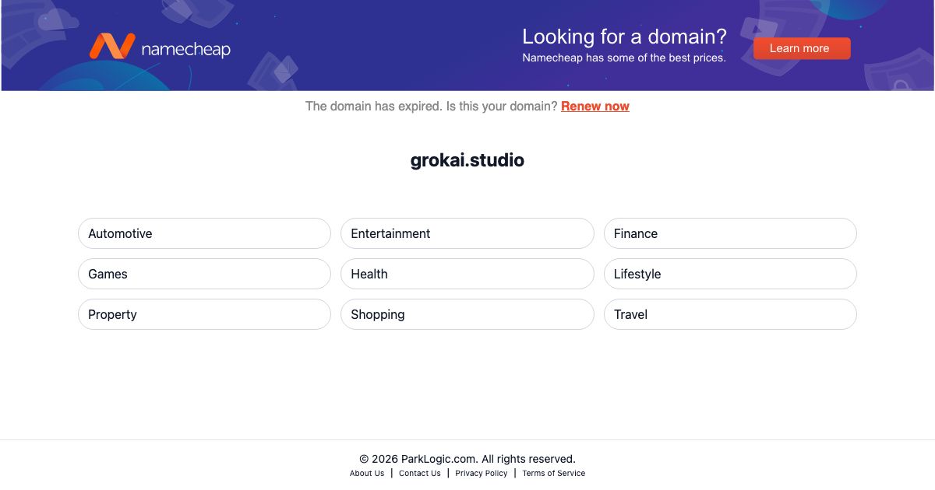This screenshot has width=935, height=490.
Task: Click the Looking for a domain banner
Action: pyautogui.click(x=623, y=37)
